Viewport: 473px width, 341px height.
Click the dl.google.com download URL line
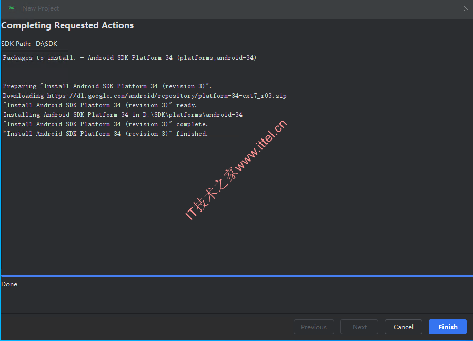pos(145,96)
